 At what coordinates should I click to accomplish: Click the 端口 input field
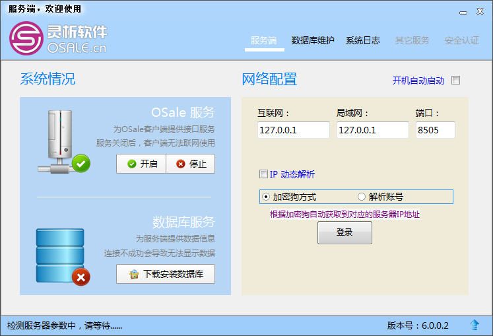436,130
